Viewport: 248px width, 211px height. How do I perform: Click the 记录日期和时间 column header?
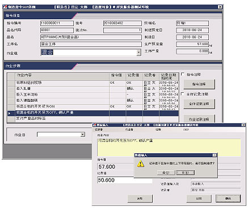[169, 76]
